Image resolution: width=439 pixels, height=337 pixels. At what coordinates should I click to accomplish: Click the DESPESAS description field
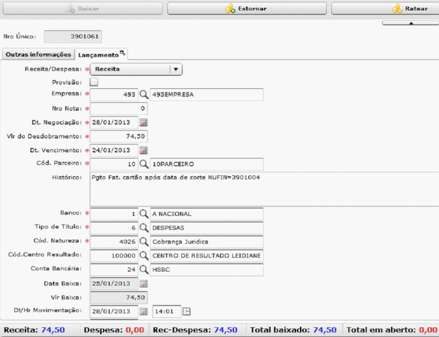[207, 228]
